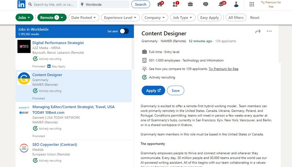Click Try Premium for free in header
The width and height of the screenshot is (292, 167).
click(x=271, y=4)
